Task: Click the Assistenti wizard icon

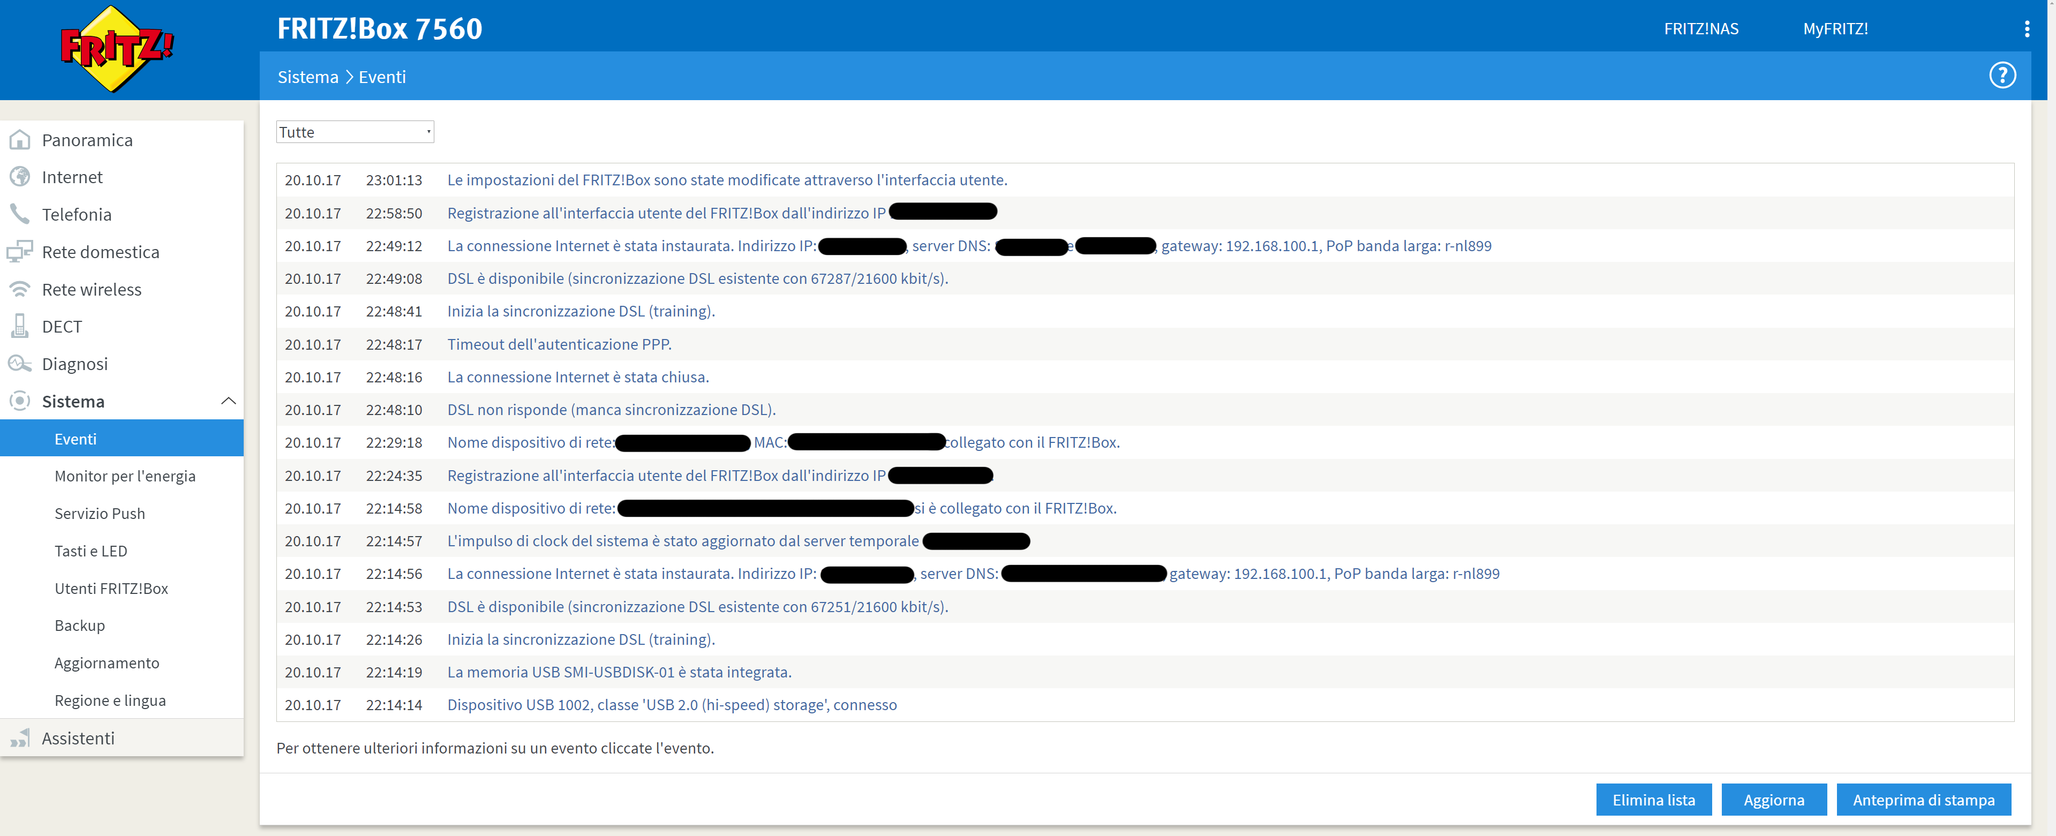Action: tap(20, 738)
